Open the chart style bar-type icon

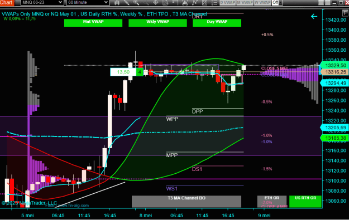[117, 3]
